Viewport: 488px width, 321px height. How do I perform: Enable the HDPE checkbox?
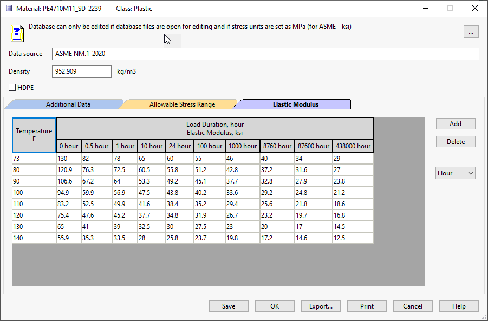12,87
